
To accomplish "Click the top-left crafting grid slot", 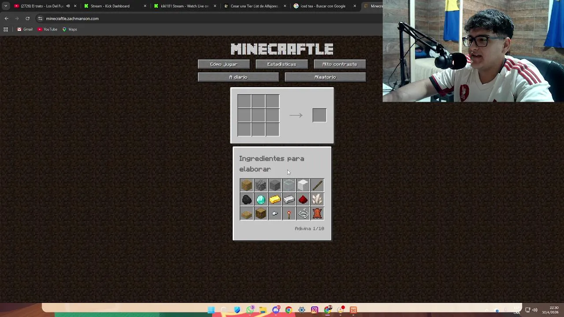I will point(244,101).
